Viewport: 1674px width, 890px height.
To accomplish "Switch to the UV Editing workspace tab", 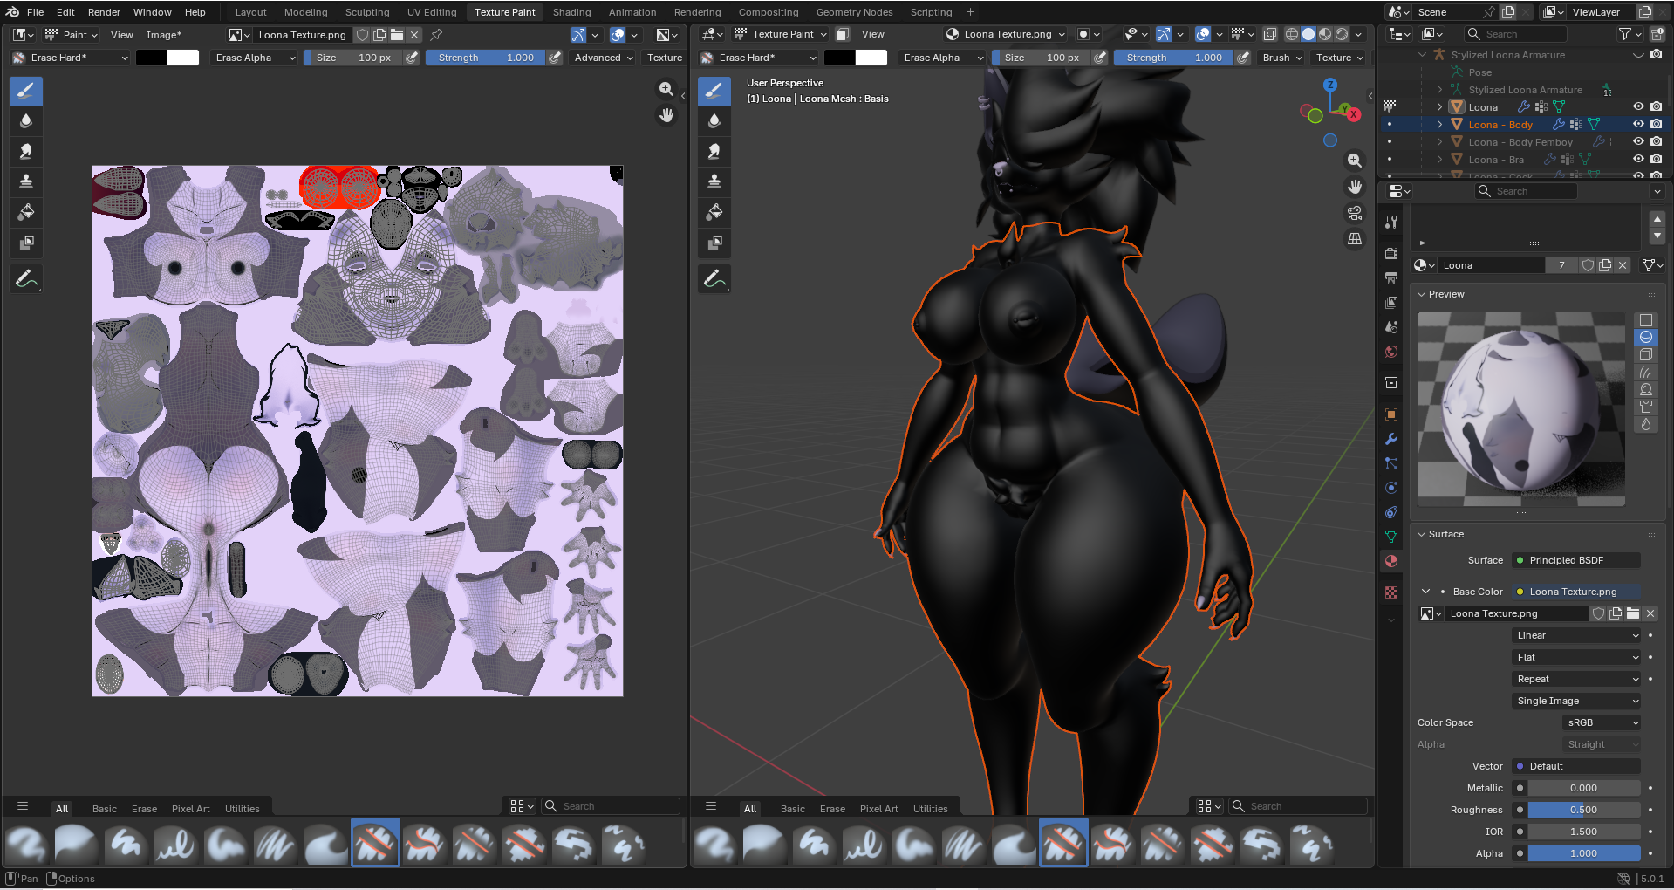I will point(432,12).
